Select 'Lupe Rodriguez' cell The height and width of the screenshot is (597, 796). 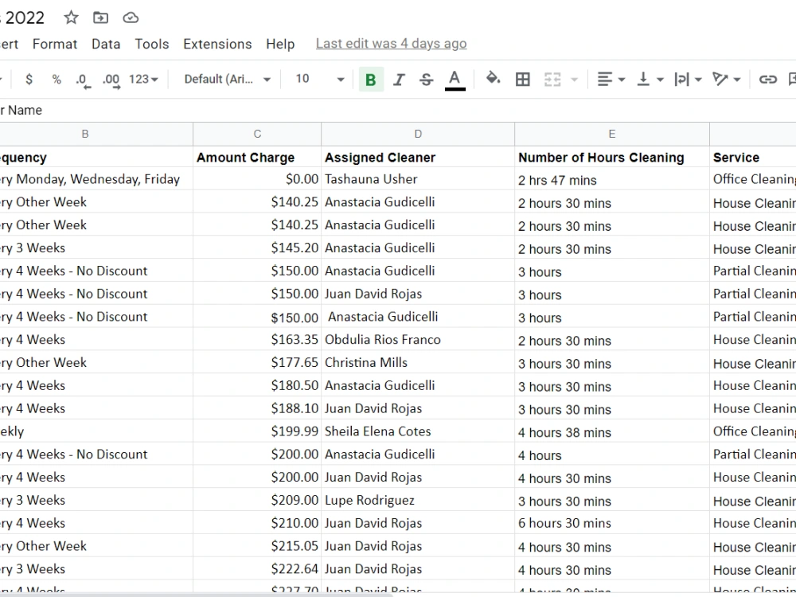(418, 500)
